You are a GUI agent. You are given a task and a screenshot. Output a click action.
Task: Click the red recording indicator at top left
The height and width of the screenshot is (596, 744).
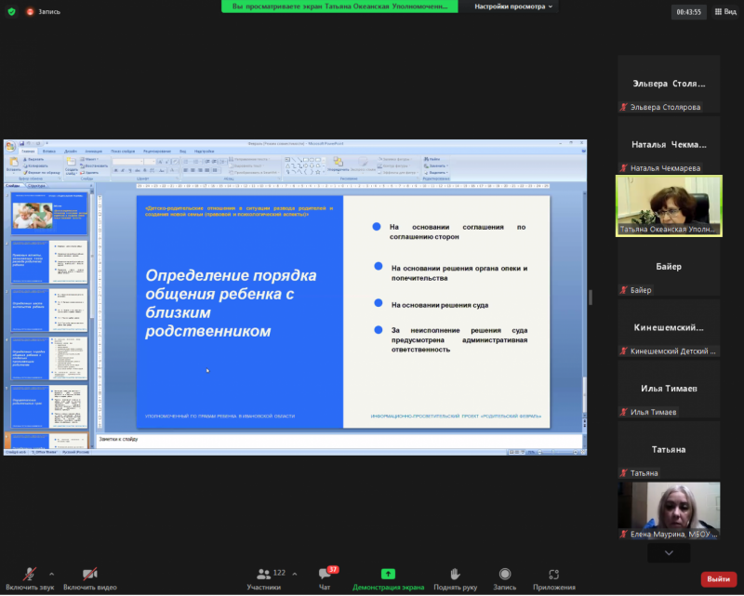(33, 12)
